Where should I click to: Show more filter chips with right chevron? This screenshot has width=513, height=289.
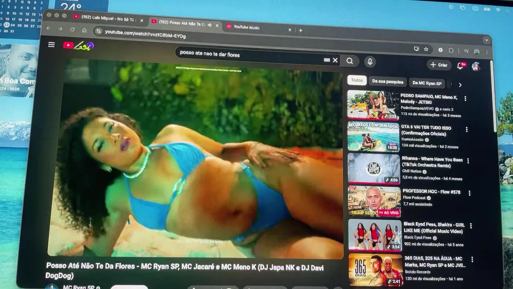[x=460, y=85]
